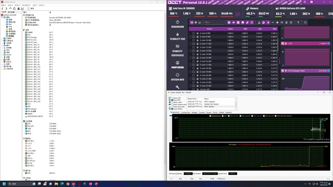Open OCCT System Info section
Image resolution: width=333 pixels, height=187 pixels.
pyautogui.click(x=178, y=77)
